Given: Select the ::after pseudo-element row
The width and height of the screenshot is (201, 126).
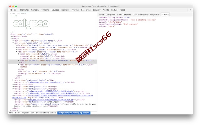Looking at the screenshot, I should point(24,67).
